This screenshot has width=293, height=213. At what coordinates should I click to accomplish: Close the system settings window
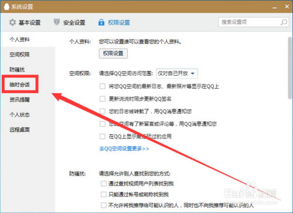(x=287, y=6)
